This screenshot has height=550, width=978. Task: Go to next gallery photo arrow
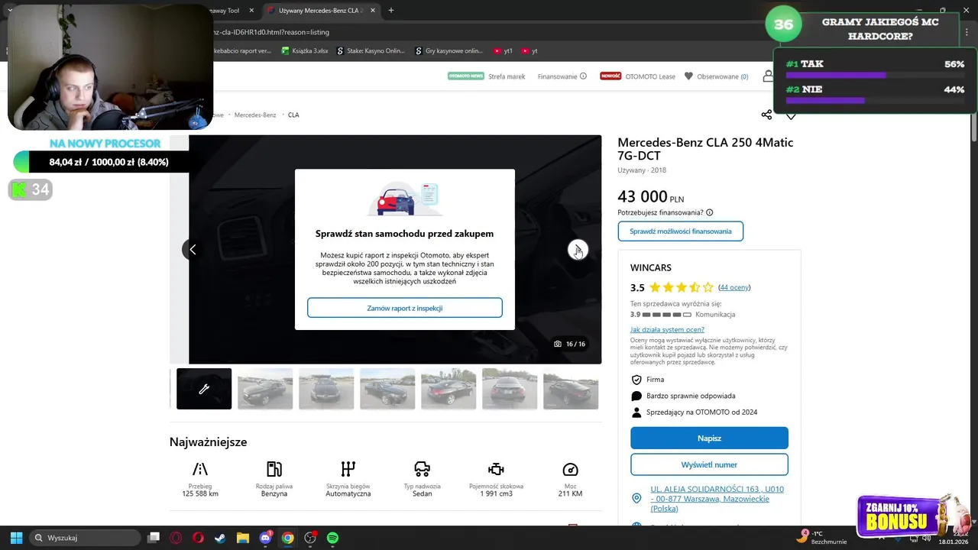[578, 250]
